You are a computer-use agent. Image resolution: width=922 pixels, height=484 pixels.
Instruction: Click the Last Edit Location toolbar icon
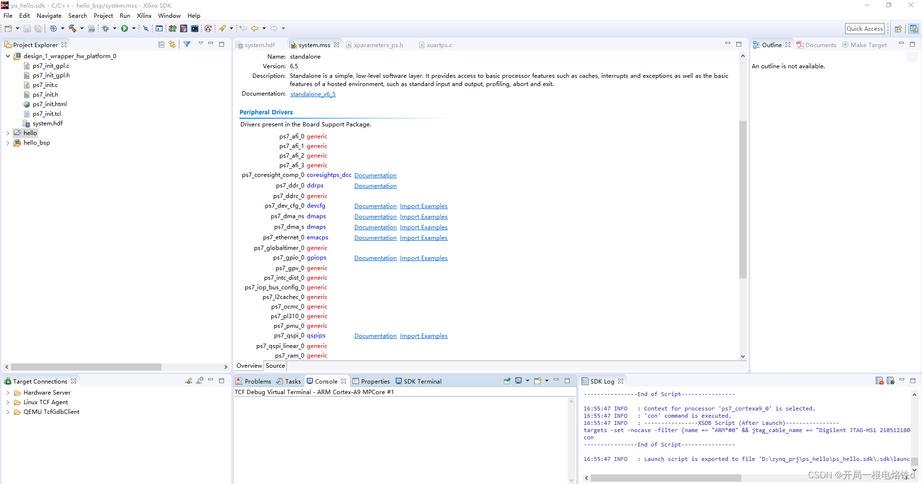tap(243, 28)
